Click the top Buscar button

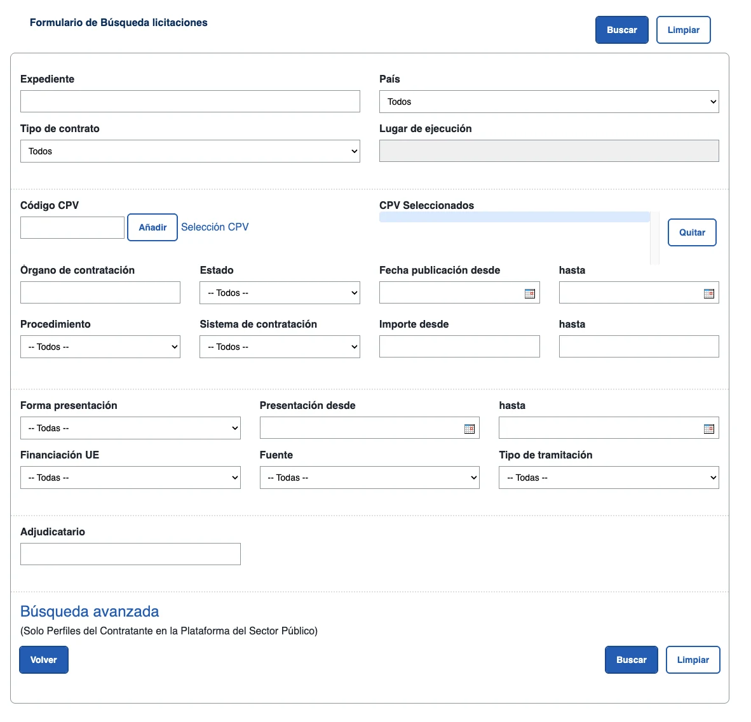click(x=621, y=30)
